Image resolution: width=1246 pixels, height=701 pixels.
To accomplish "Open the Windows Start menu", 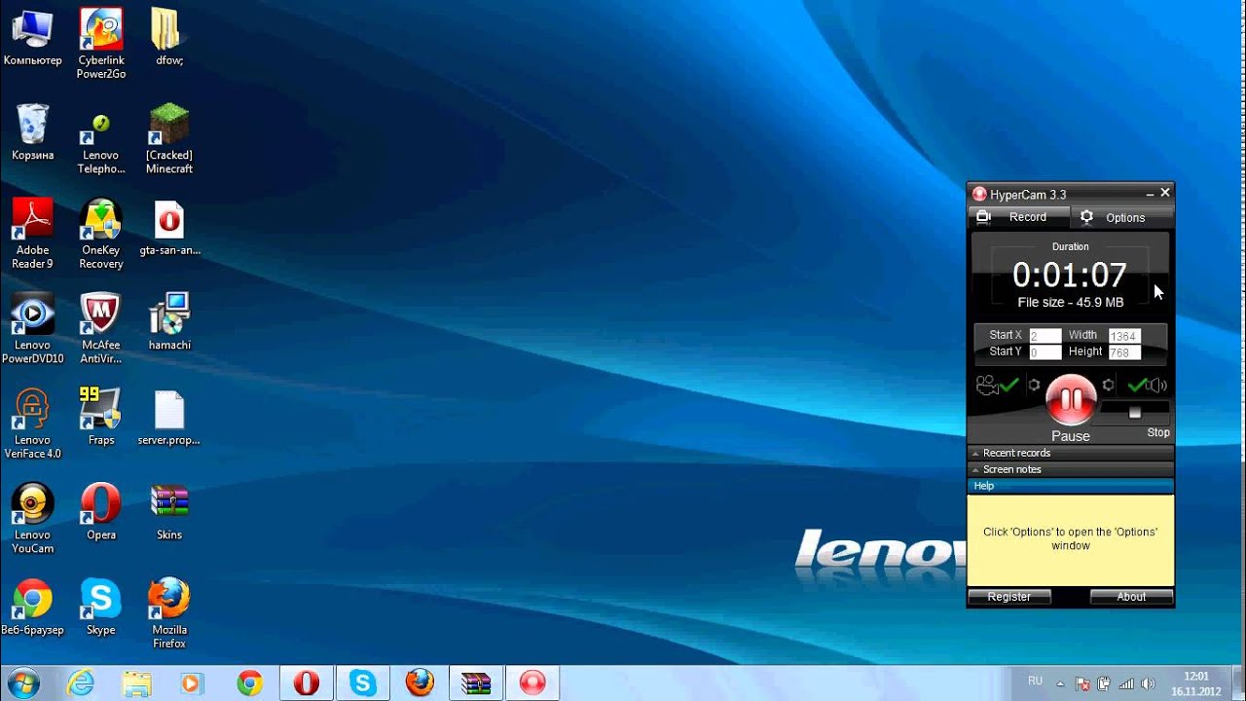I will click(x=22, y=683).
